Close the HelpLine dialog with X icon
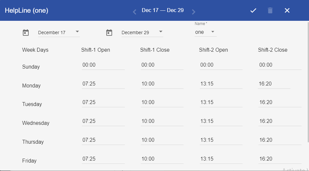Viewport: 309px width, 171px height. (x=287, y=11)
